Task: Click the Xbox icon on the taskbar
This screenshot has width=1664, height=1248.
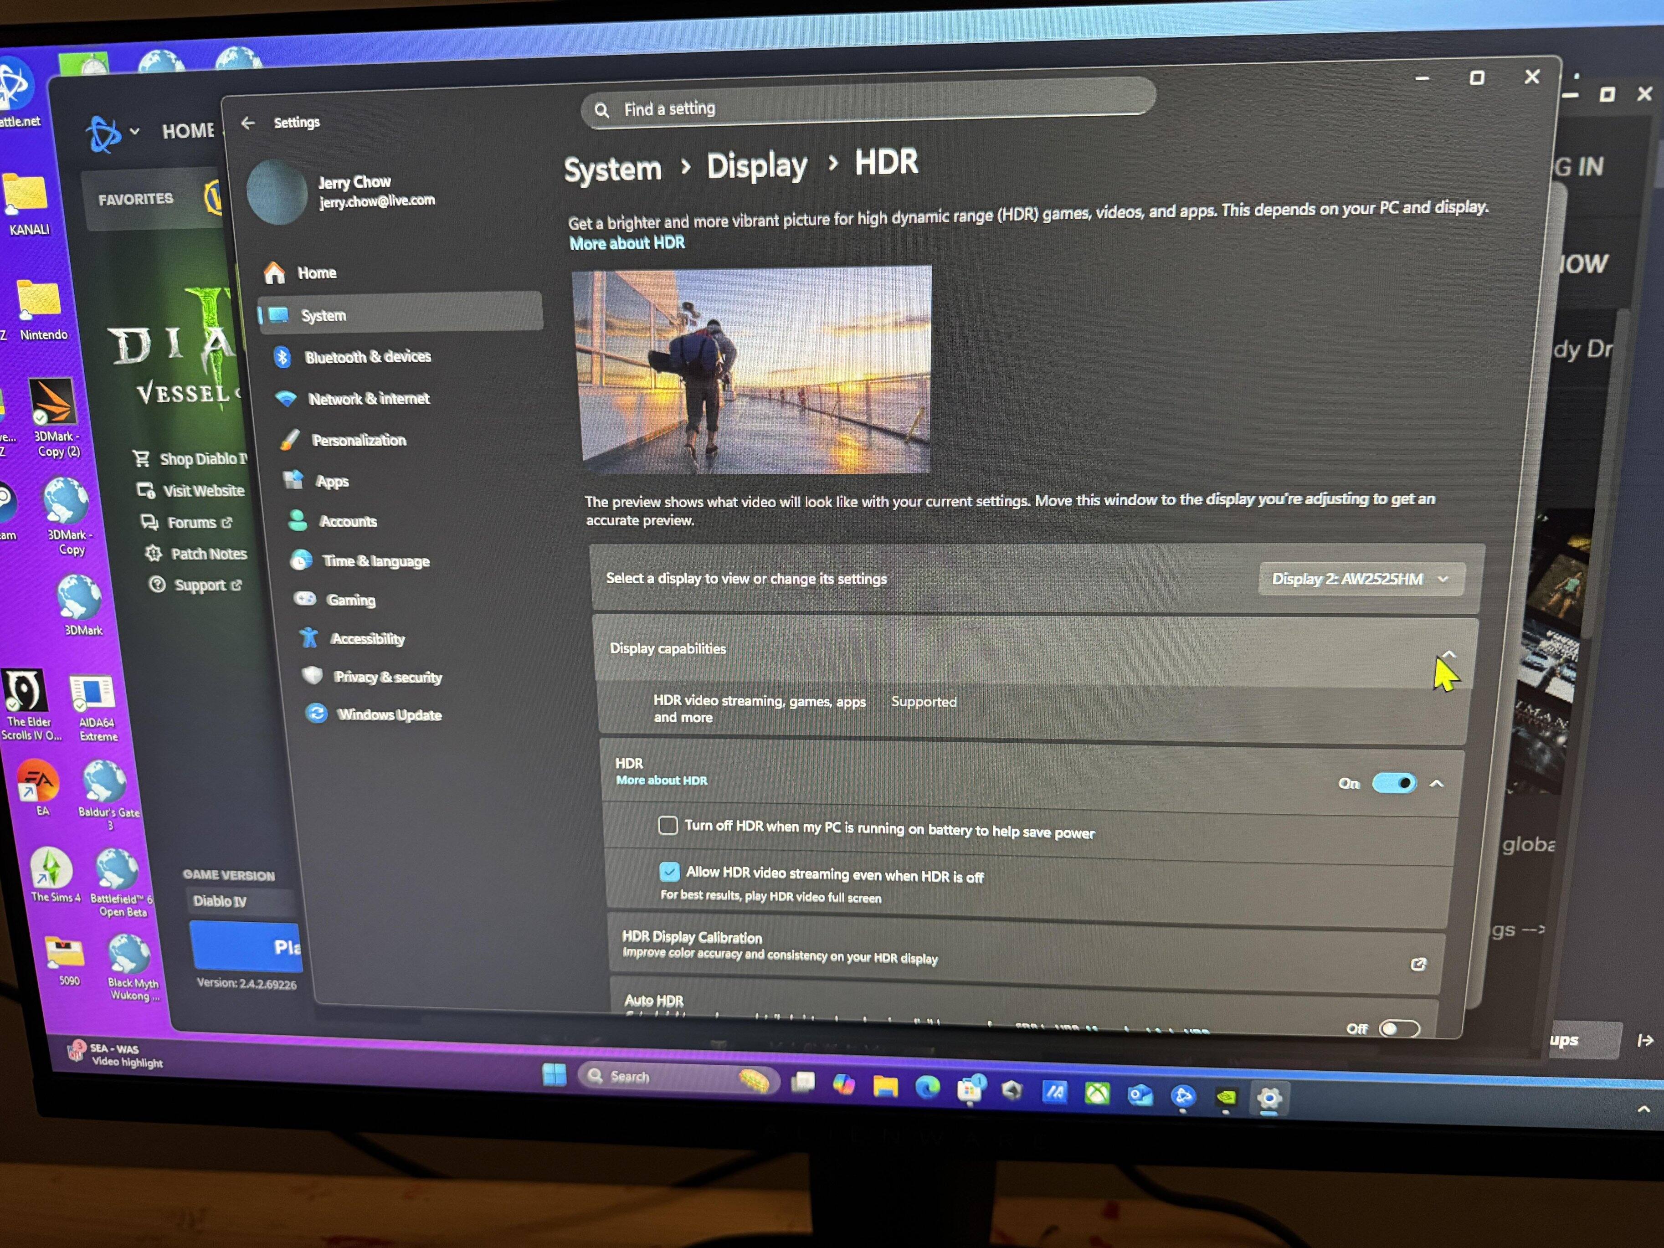Action: [x=1097, y=1093]
